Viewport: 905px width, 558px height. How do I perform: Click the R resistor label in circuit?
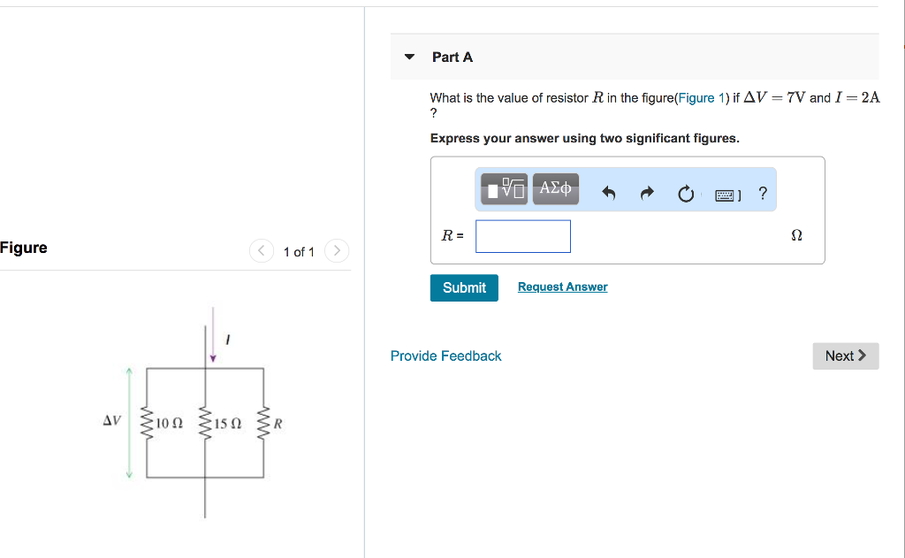pyautogui.click(x=278, y=424)
